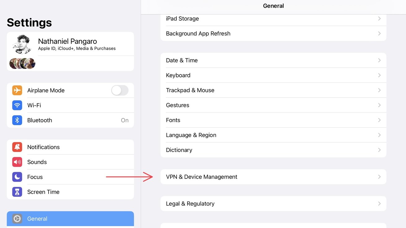Screen dimensions: 406x228
Task: Select Sounds in sidebar
Action: 70,162
